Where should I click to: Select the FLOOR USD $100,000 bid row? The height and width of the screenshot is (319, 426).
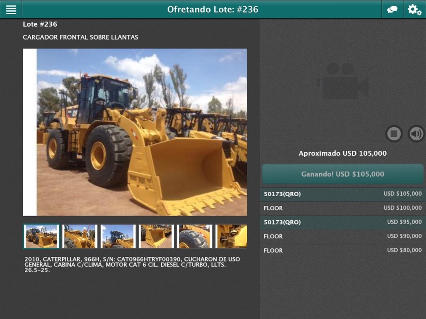pos(343,208)
